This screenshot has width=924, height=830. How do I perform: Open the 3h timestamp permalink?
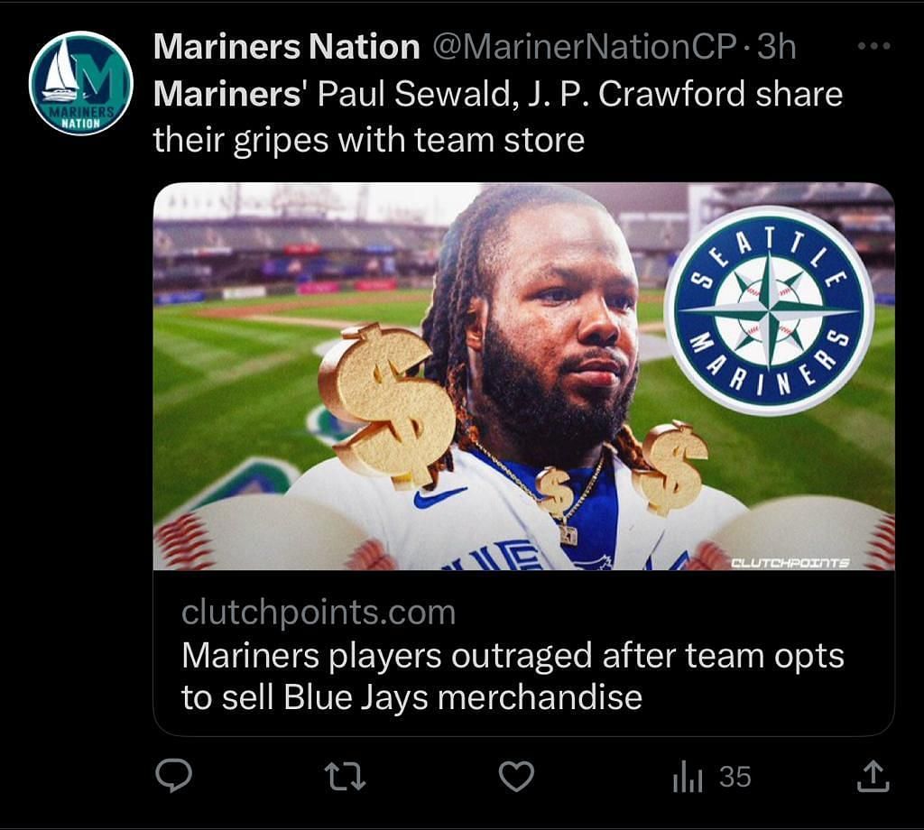pyautogui.click(x=776, y=46)
